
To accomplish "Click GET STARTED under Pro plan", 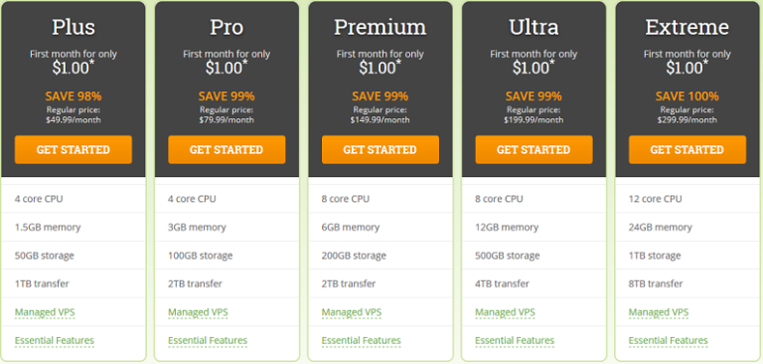I will tap(227, 149).
